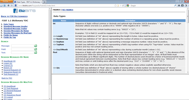Close the Data Types - FIXT 1.1 Dictionary tab
Viewport: 189px width, 100px height.
[x=41, y=2]
